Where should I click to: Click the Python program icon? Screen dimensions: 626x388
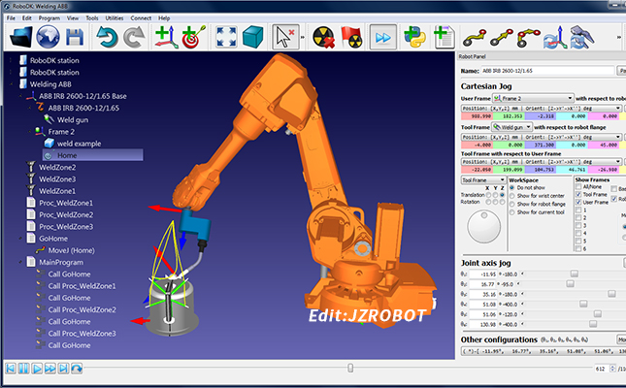(415, 39)
